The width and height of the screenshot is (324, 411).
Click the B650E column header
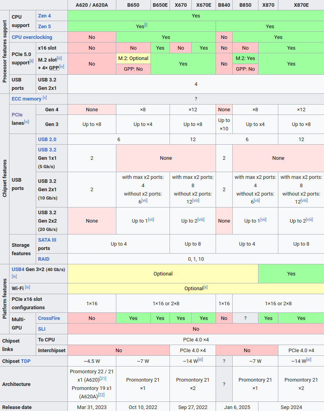(160, 5)
